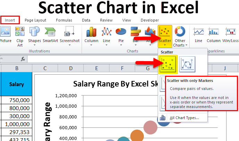Expand the Shapes dropdown arrow
Screen dimensions: 239x141
[34, 45]
